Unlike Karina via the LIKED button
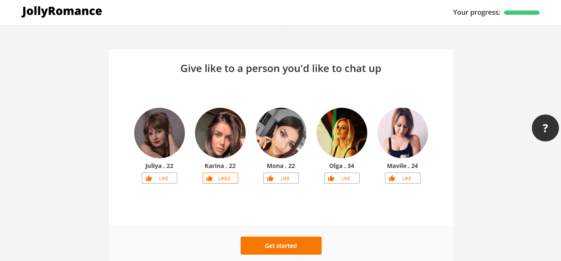Screen dimensions: 561x261 coord(220,178)
